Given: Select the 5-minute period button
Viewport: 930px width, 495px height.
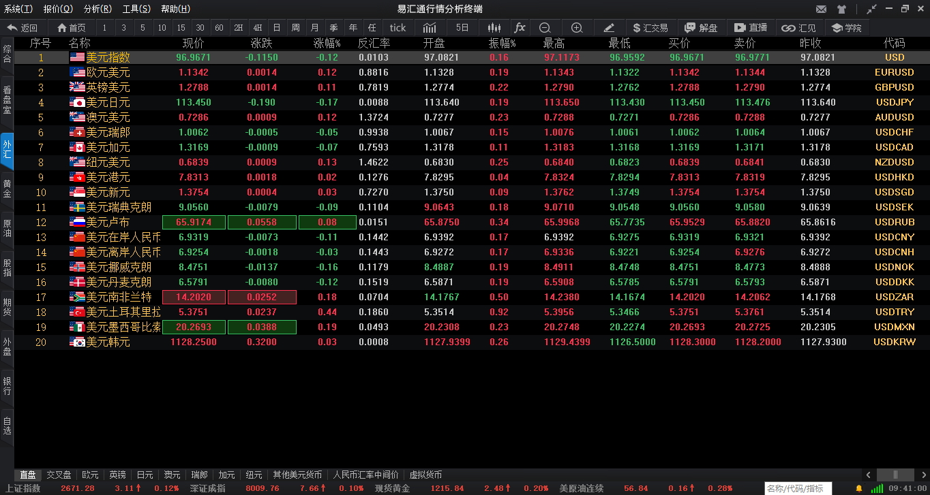Looking at the screenshot, I should coord(142,28).
